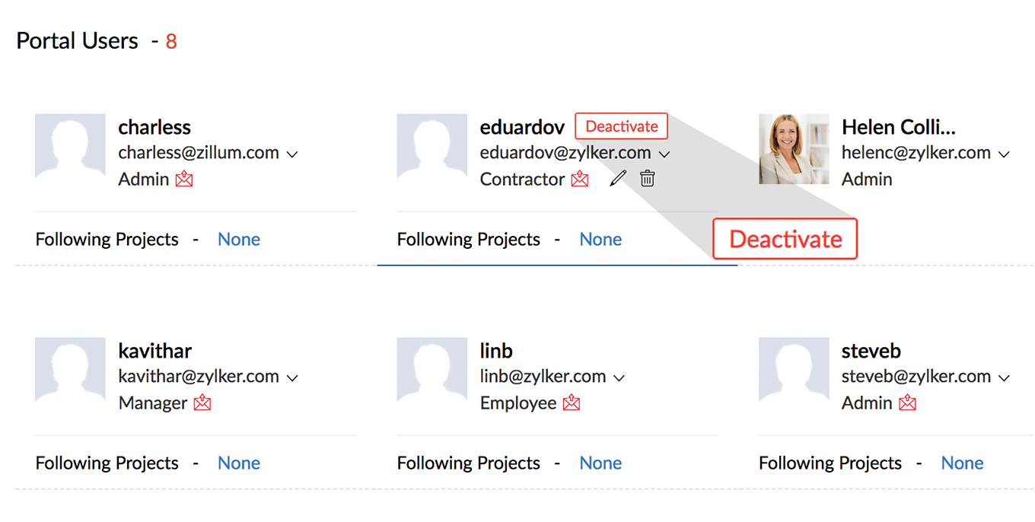This screenshot has width=1035, height=522.
Task: Open dropdown arrow next to kavithar@zylker.com
Action: [x=291, y=378]
